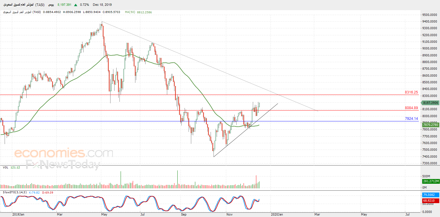Open the economies.com watermark link

pyautogui.click(x=64, y=153)
